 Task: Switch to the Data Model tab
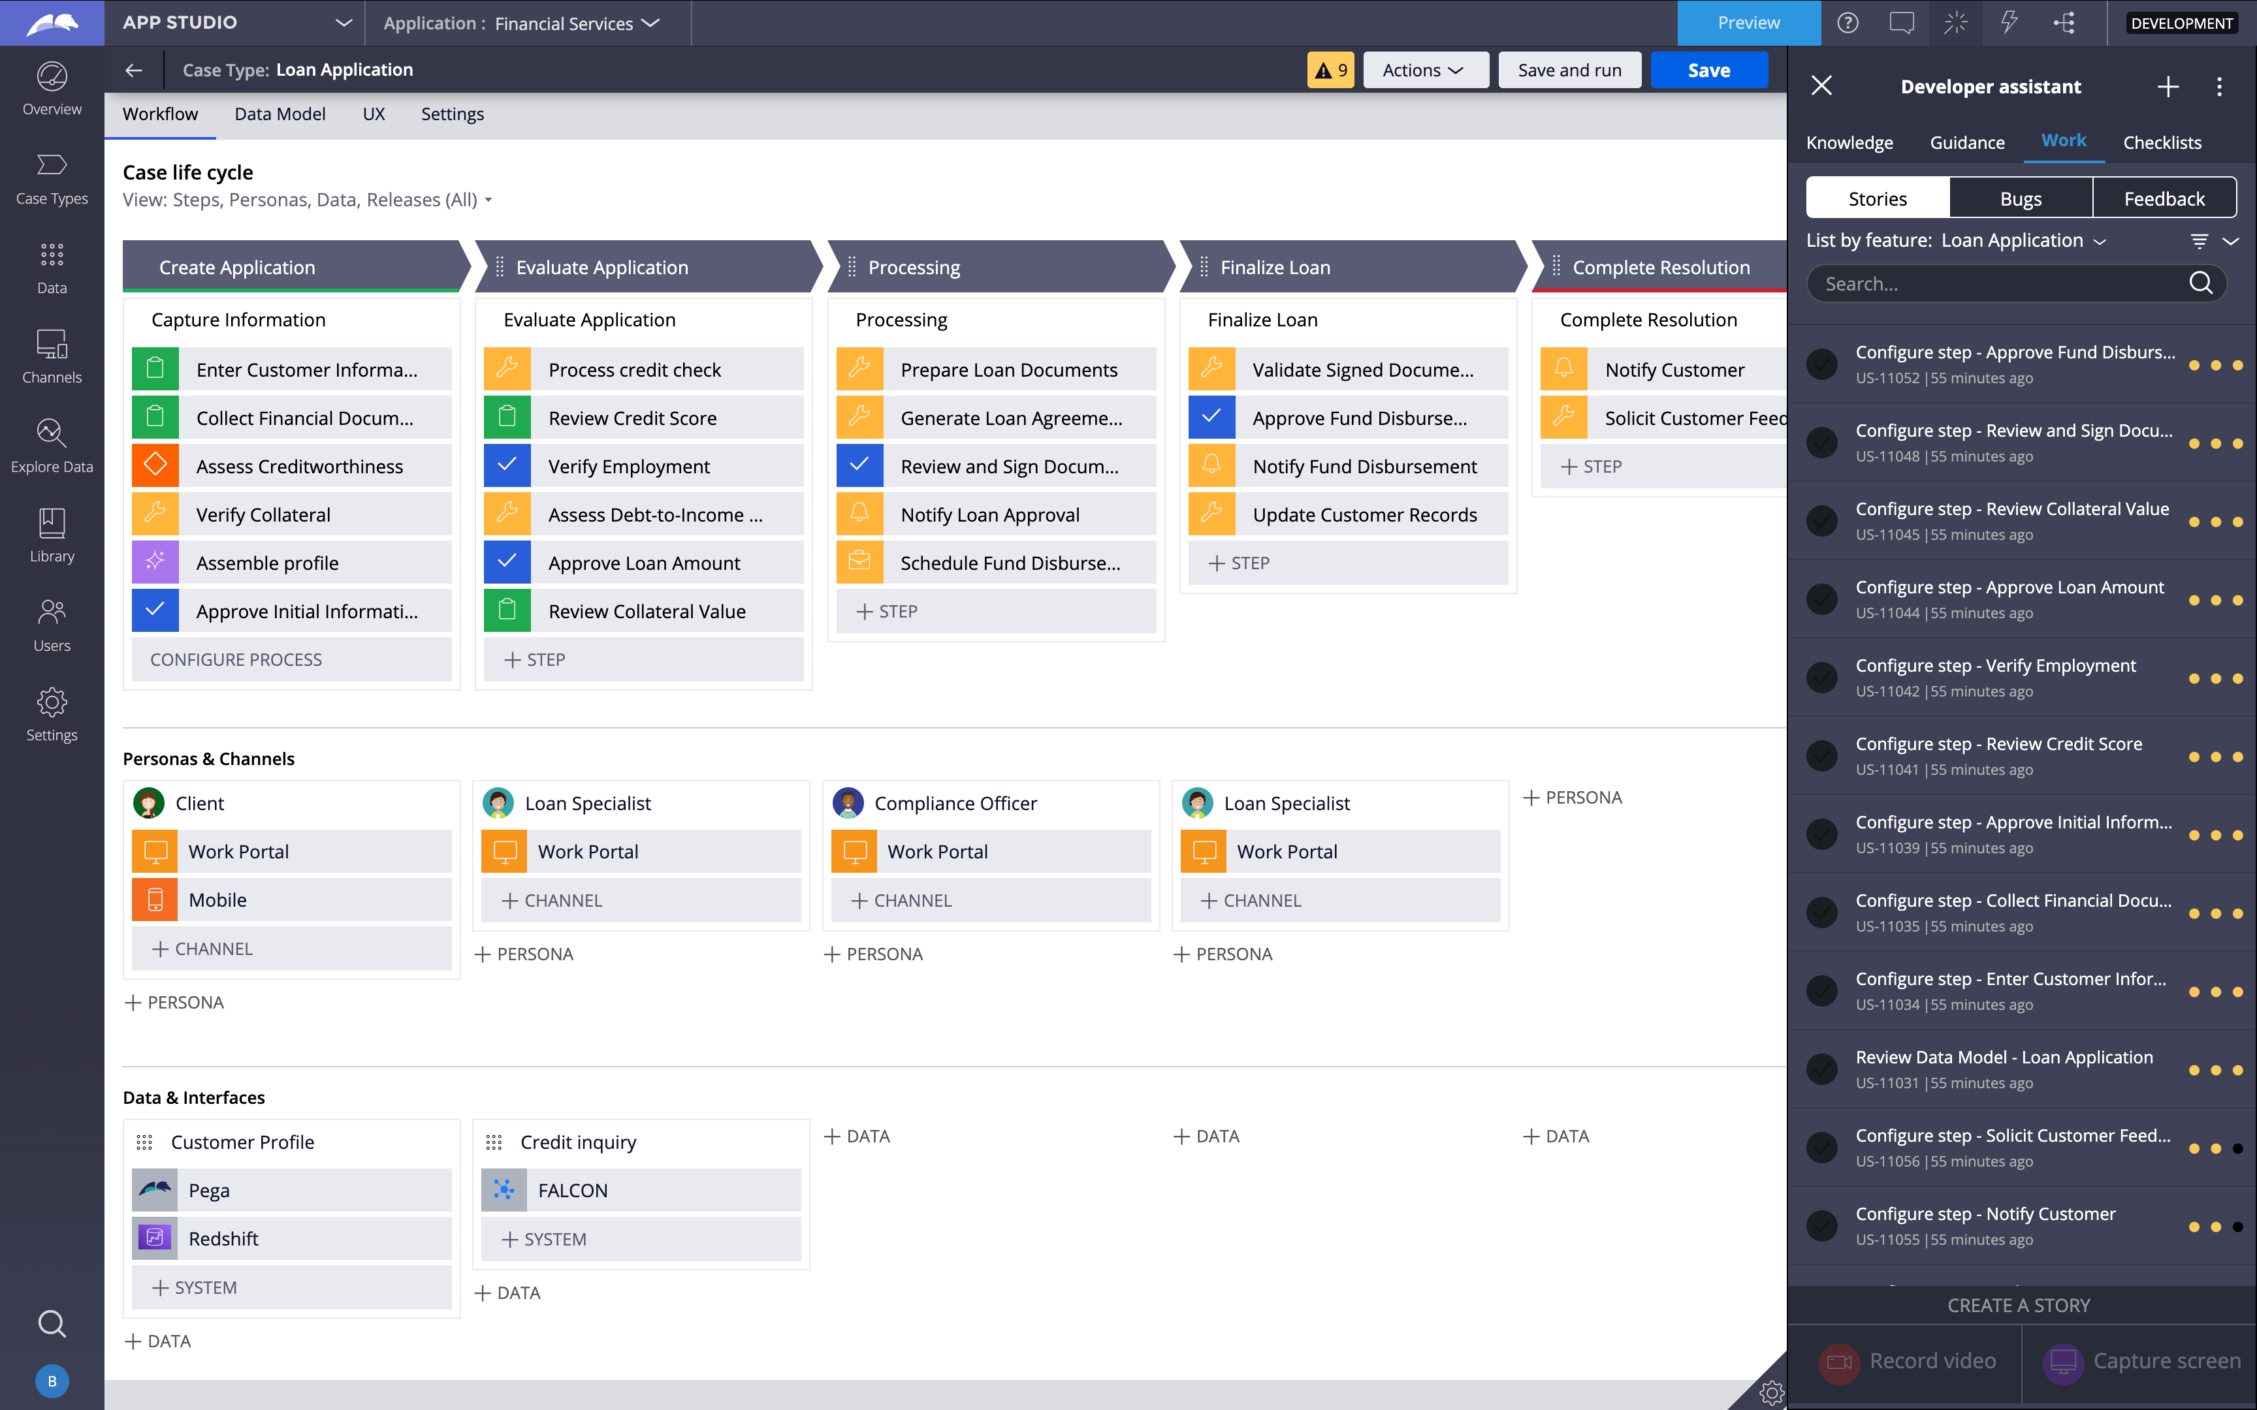(x=280, y=114)
